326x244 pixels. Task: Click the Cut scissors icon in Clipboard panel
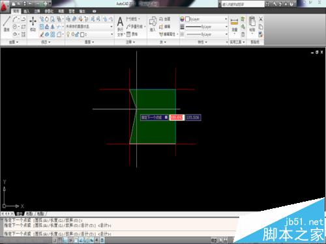(261, 19)
